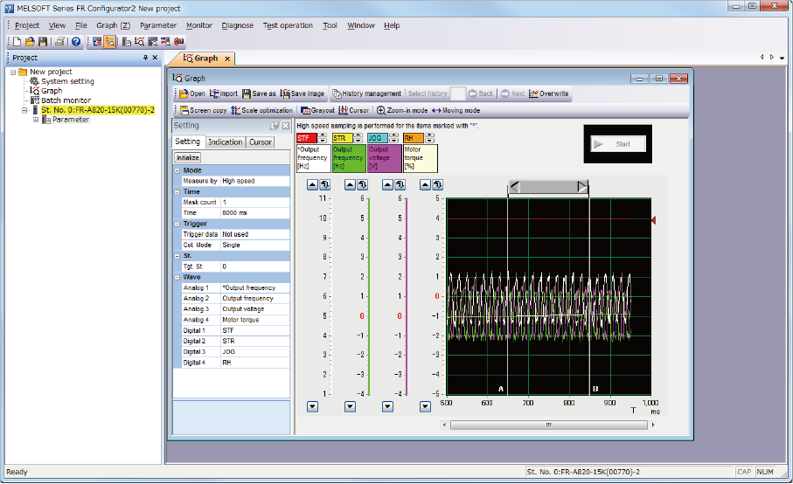The image size is (793, 484).
Task: Close the Setting pane
Action: (x=286, y=125)
